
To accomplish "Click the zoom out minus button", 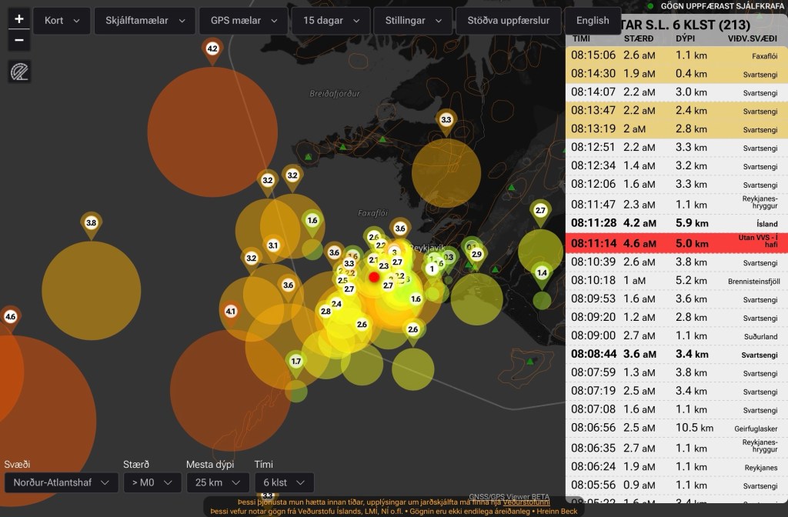I will [x=19, y=40].
